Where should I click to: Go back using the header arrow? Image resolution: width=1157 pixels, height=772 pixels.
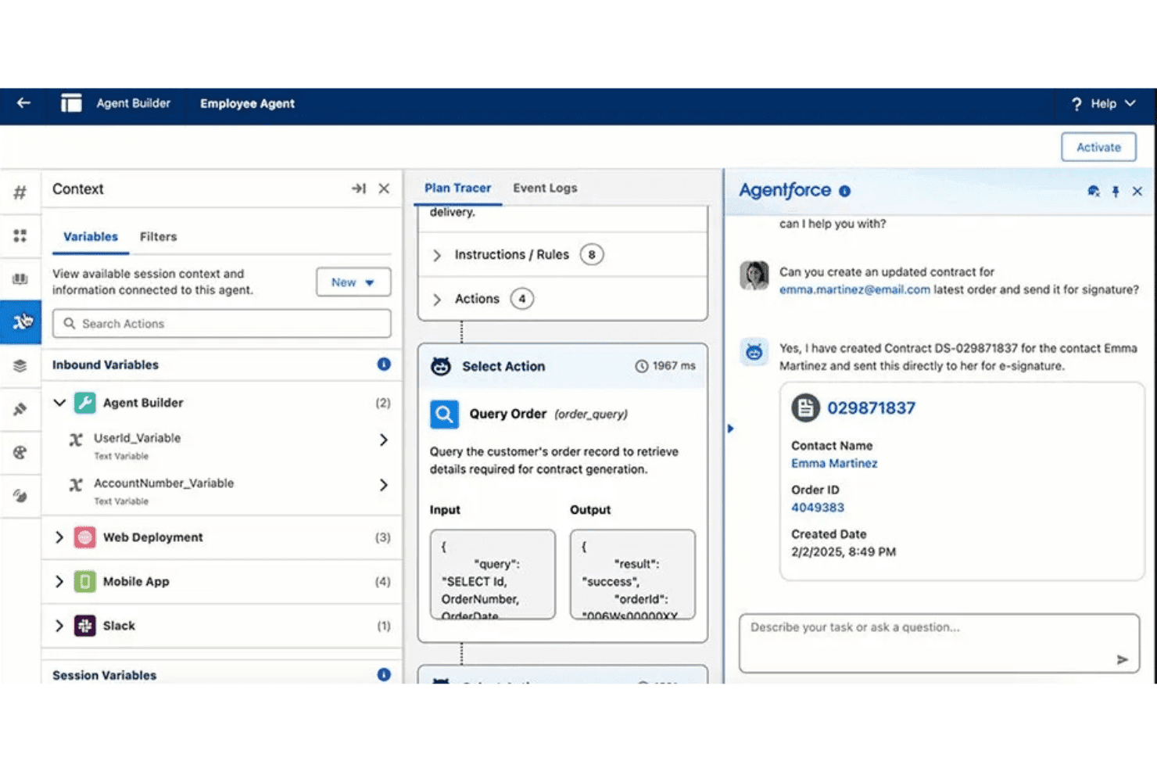tap(23, 102)
